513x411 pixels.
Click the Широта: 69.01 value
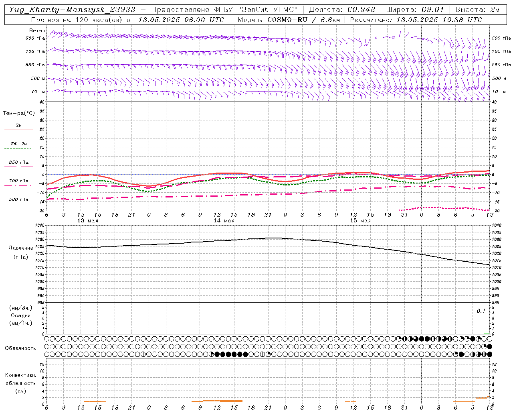pyautogui.click(x=415, y=10)
